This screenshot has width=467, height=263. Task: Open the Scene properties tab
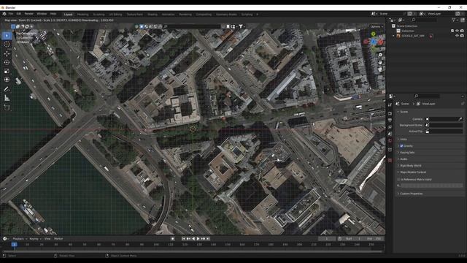click(x=390, y=134)
